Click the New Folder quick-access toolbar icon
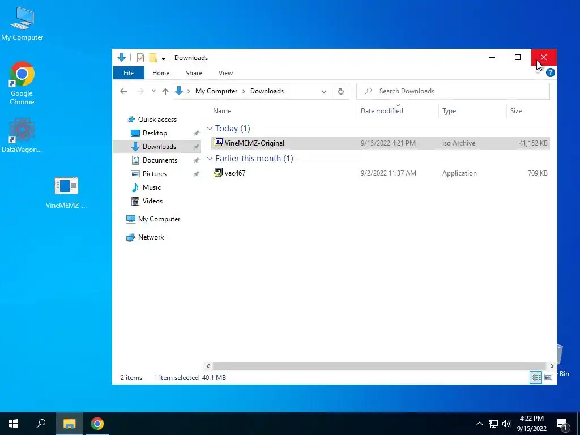Screen dimensions: 580x435 (x=153, y=58)
